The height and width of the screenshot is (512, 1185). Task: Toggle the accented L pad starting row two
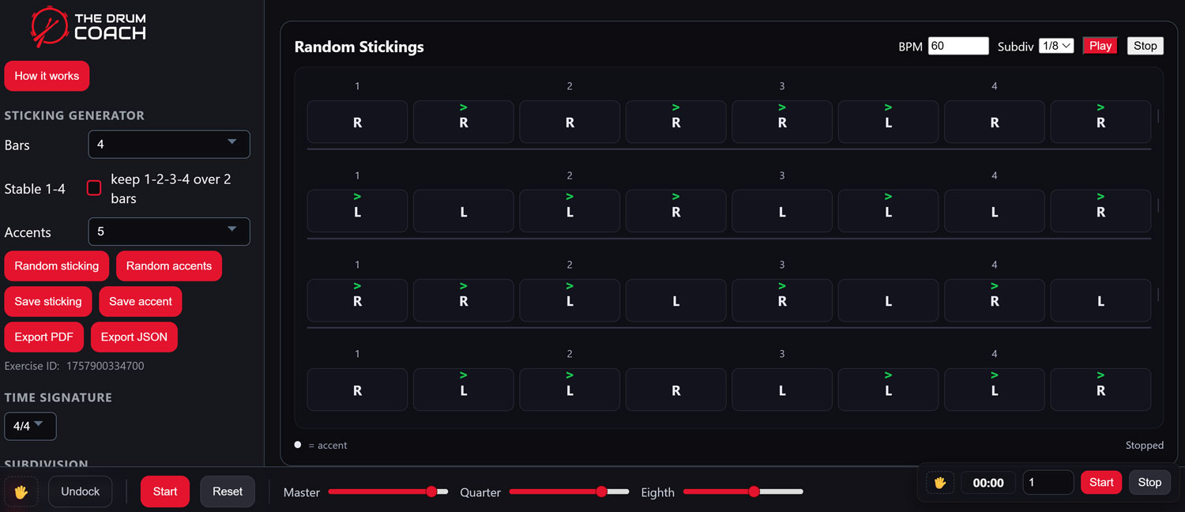(x=357, y=211)
